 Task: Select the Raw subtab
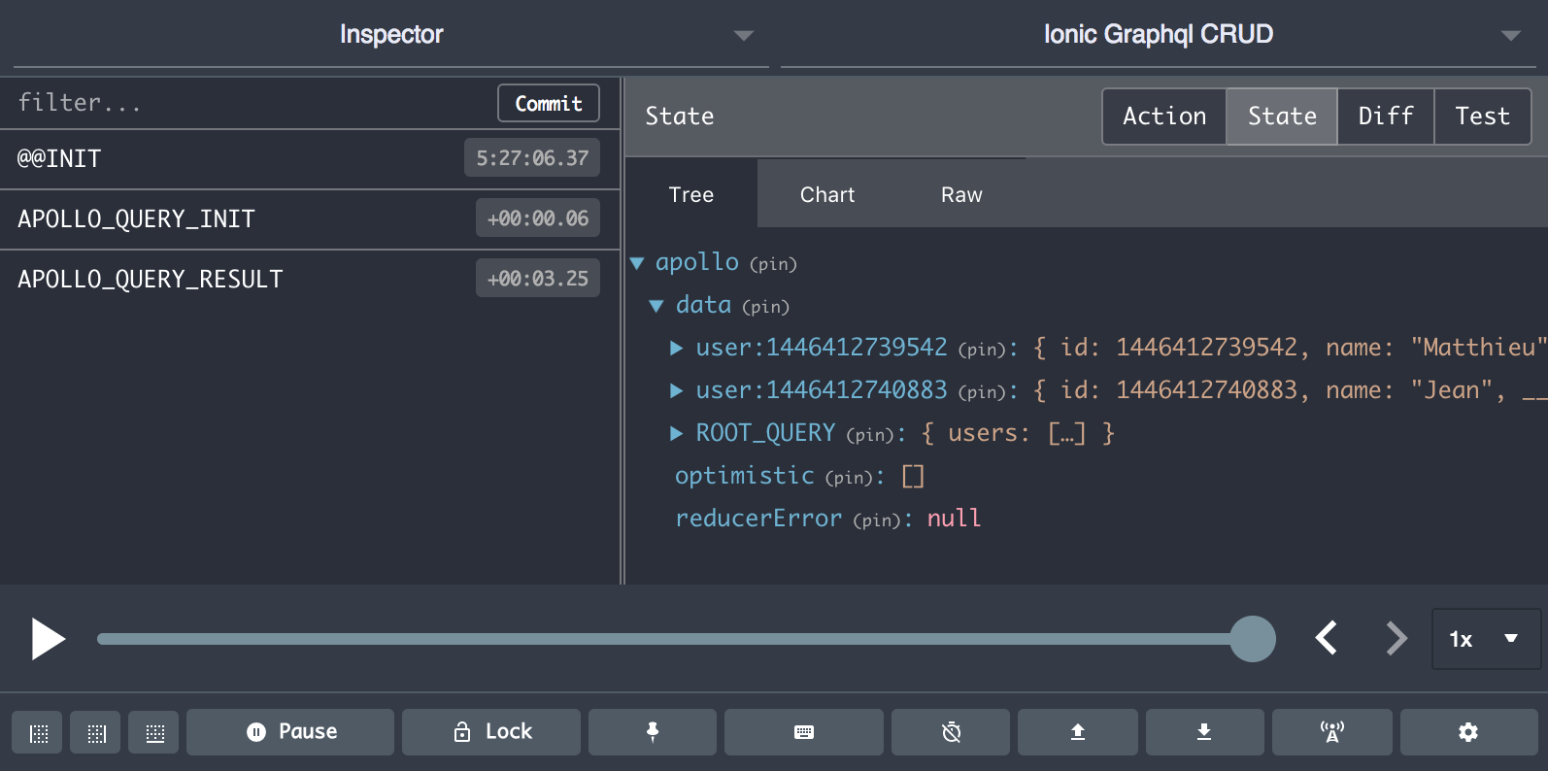click(961, 194)
